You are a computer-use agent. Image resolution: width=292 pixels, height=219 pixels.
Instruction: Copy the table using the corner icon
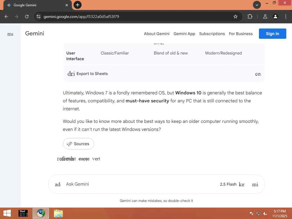(258, 74)
